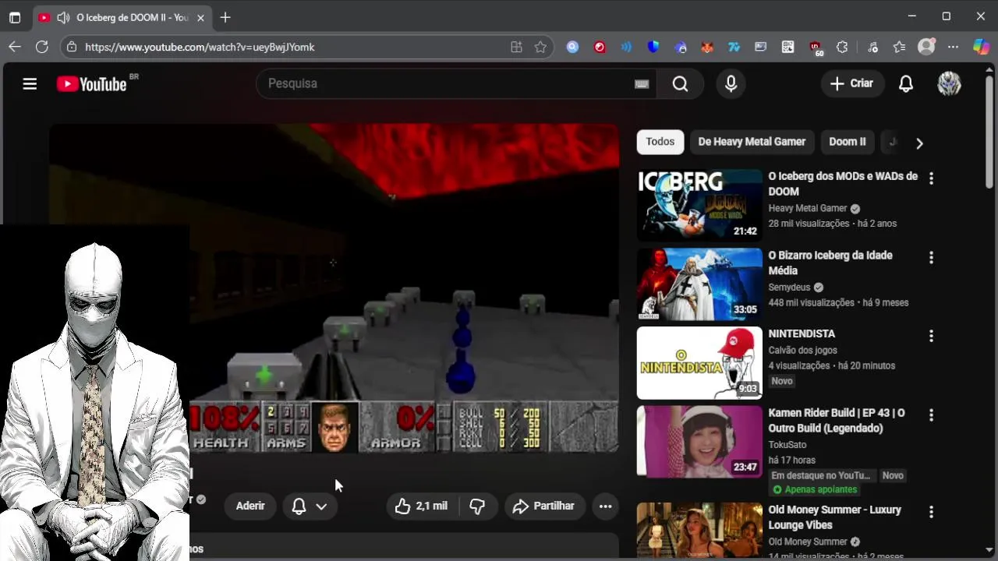Open the MetaMask fox extension

[707, 47]
